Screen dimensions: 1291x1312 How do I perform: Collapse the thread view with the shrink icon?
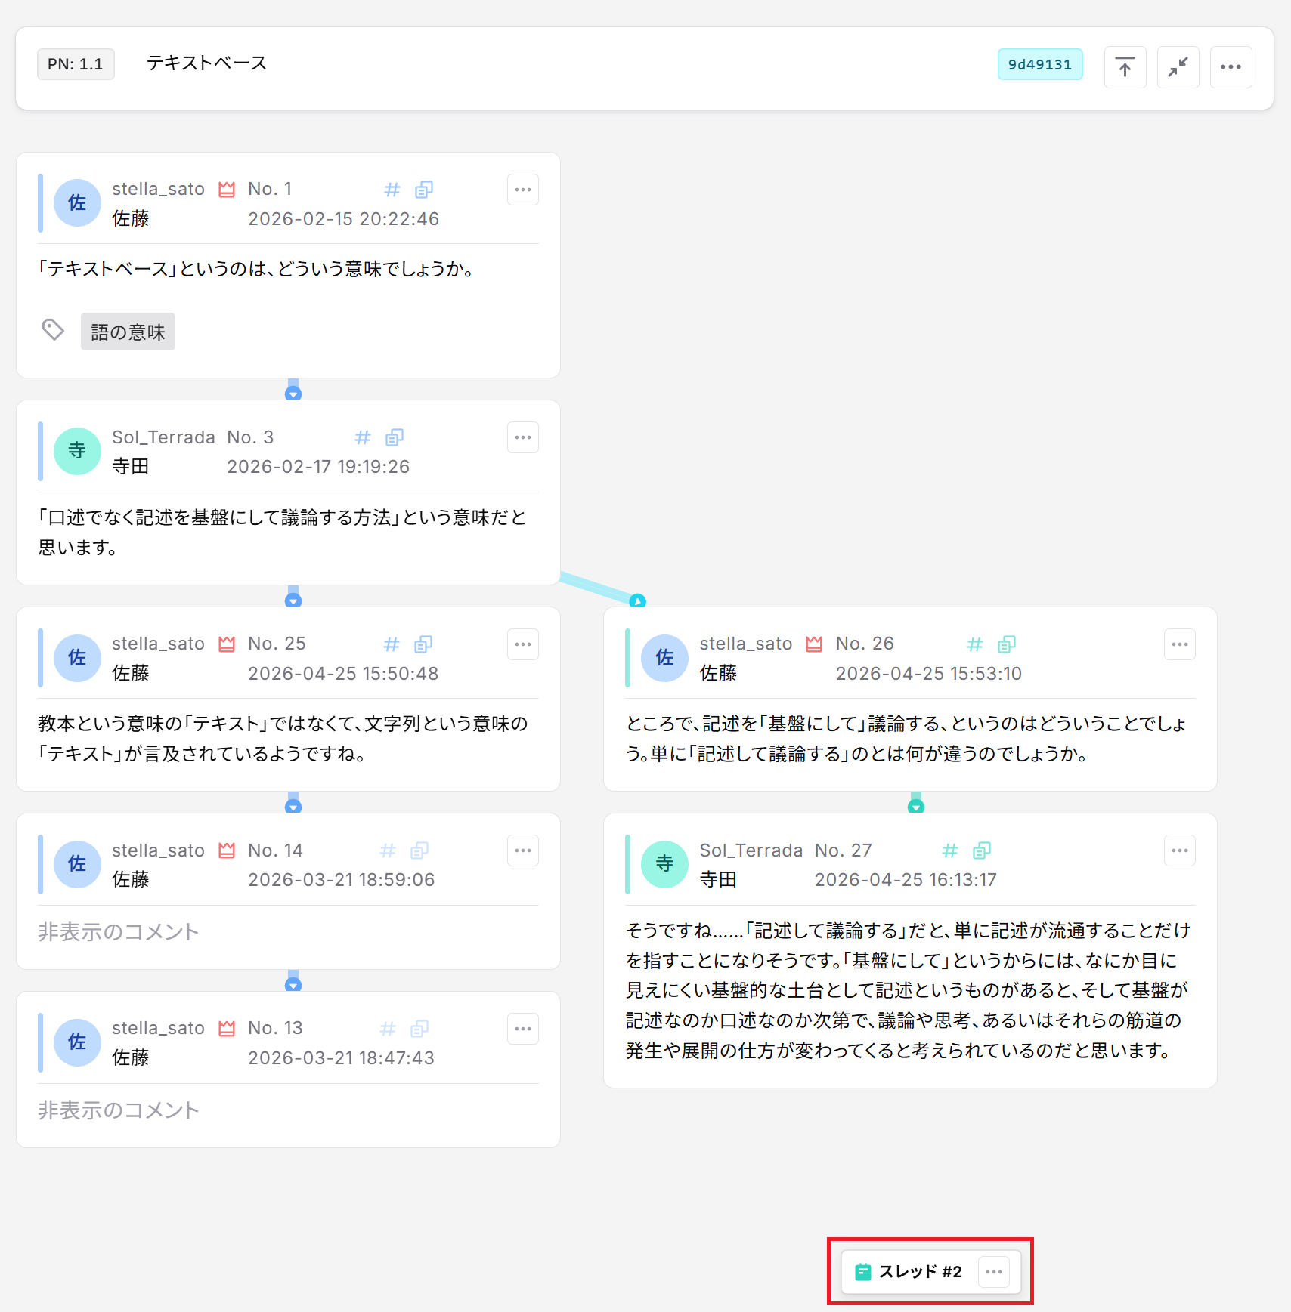click(x=1178, y=67)
